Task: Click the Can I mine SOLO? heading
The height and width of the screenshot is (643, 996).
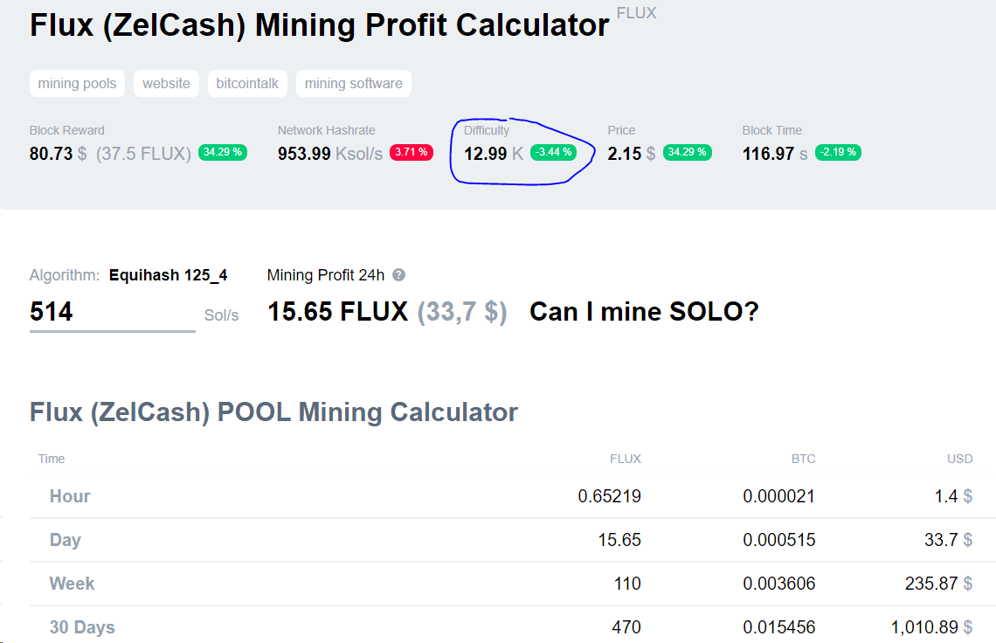Action: 644,311
